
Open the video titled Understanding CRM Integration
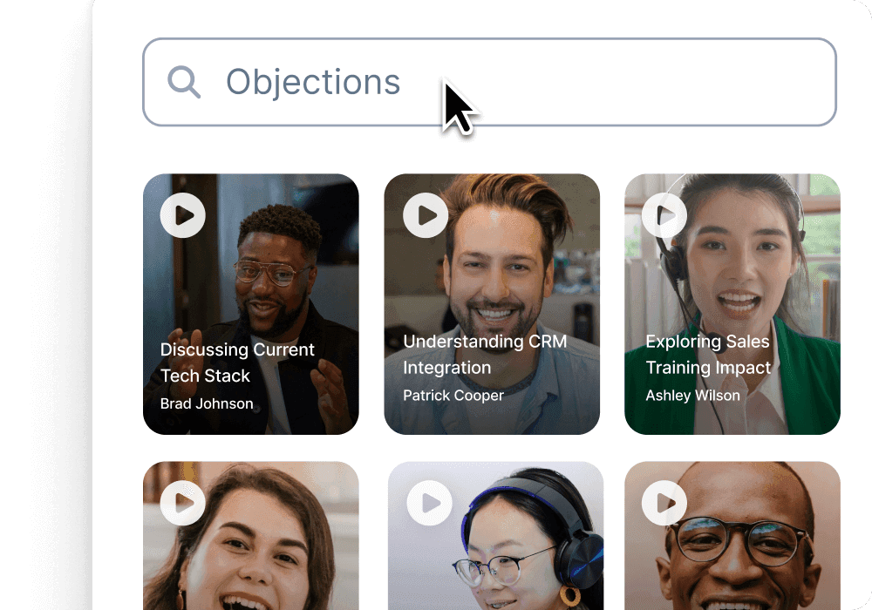(485, 355)
